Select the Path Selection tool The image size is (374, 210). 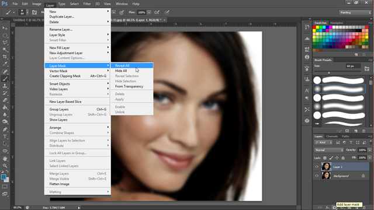pyautogui.click(x=5, y=144)
